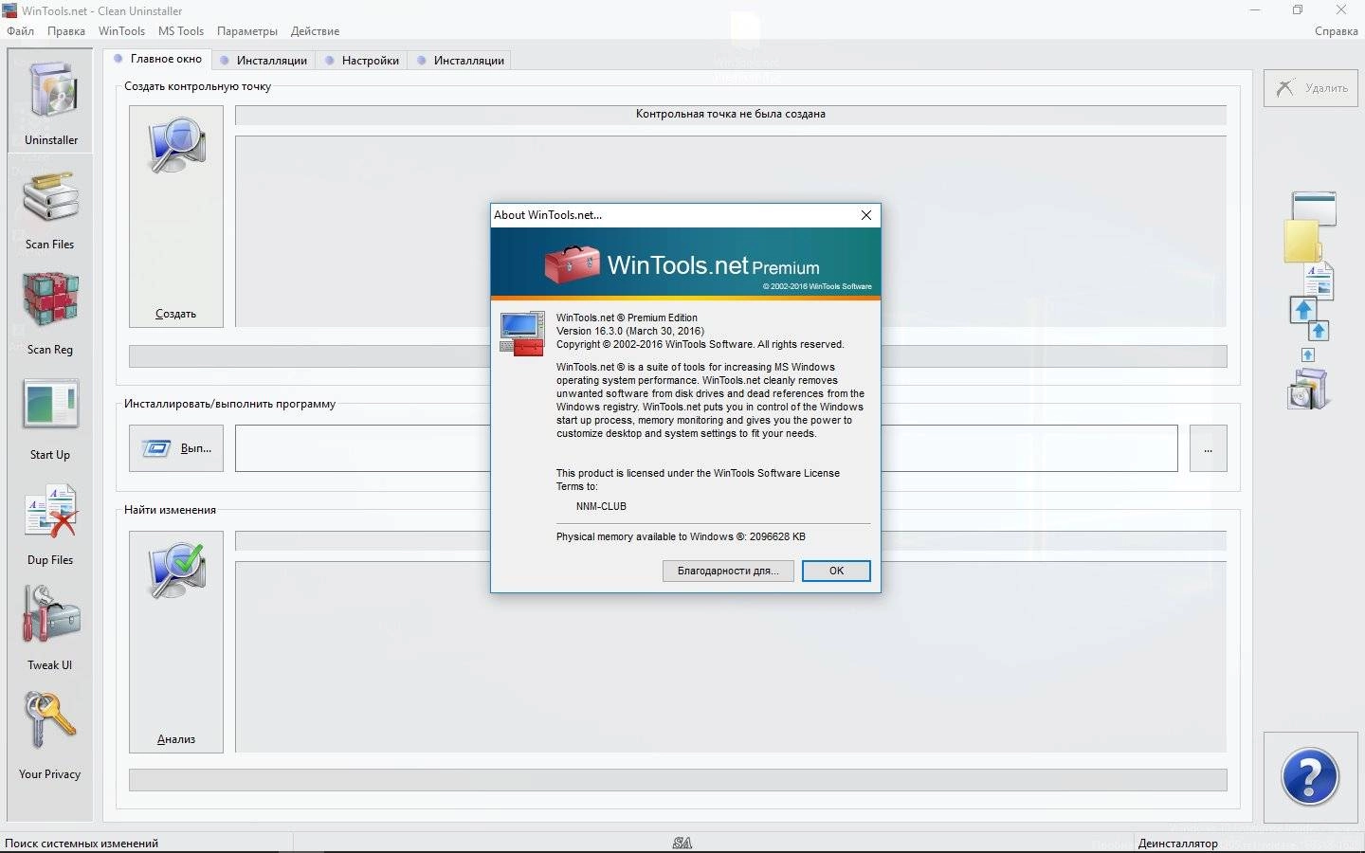1365x853 pixels.
Task: Click the Вып... run program button
Action: click(x=176, y=448)
